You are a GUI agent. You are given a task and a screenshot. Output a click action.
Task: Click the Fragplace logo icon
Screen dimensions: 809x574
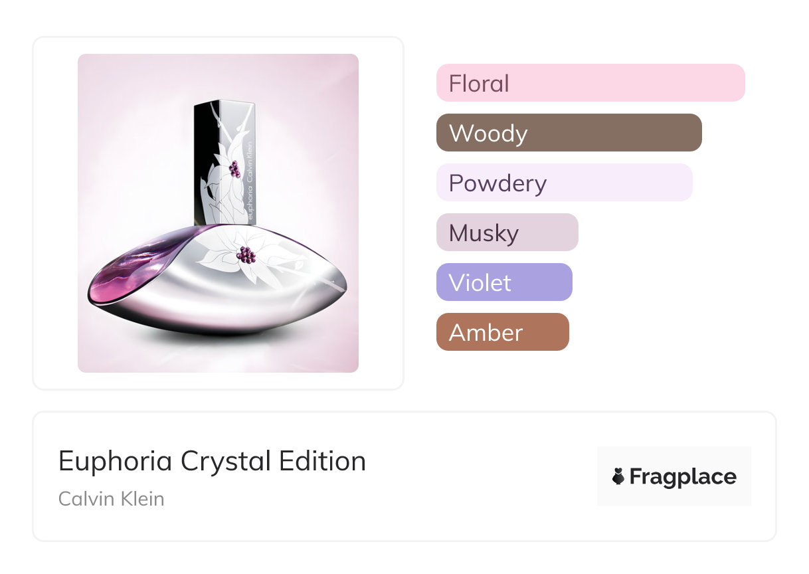(x=618, y=476)
